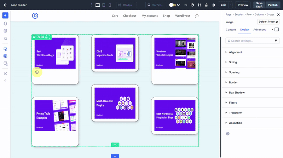The width and height of the screenshot is (283, 158).
Task: Close the Image settings panel
Action: tap(278, 14)
